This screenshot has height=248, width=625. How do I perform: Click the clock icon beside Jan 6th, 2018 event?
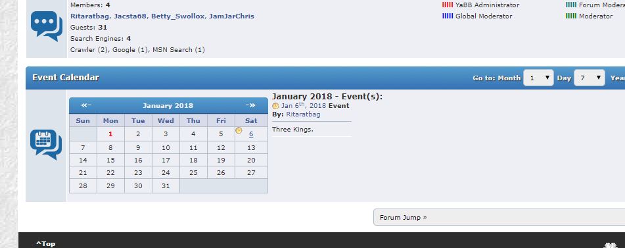[275, 106]
